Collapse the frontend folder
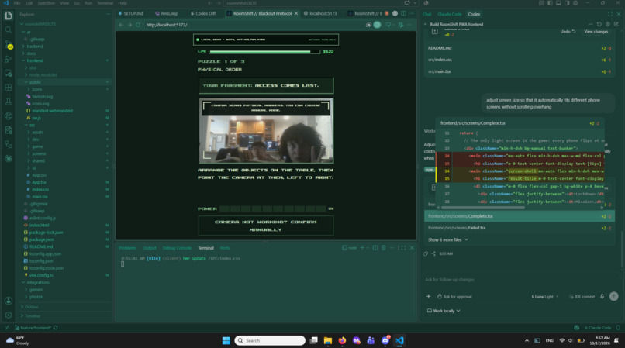This screenshot has height=348, width=625. tap(35, 60)
